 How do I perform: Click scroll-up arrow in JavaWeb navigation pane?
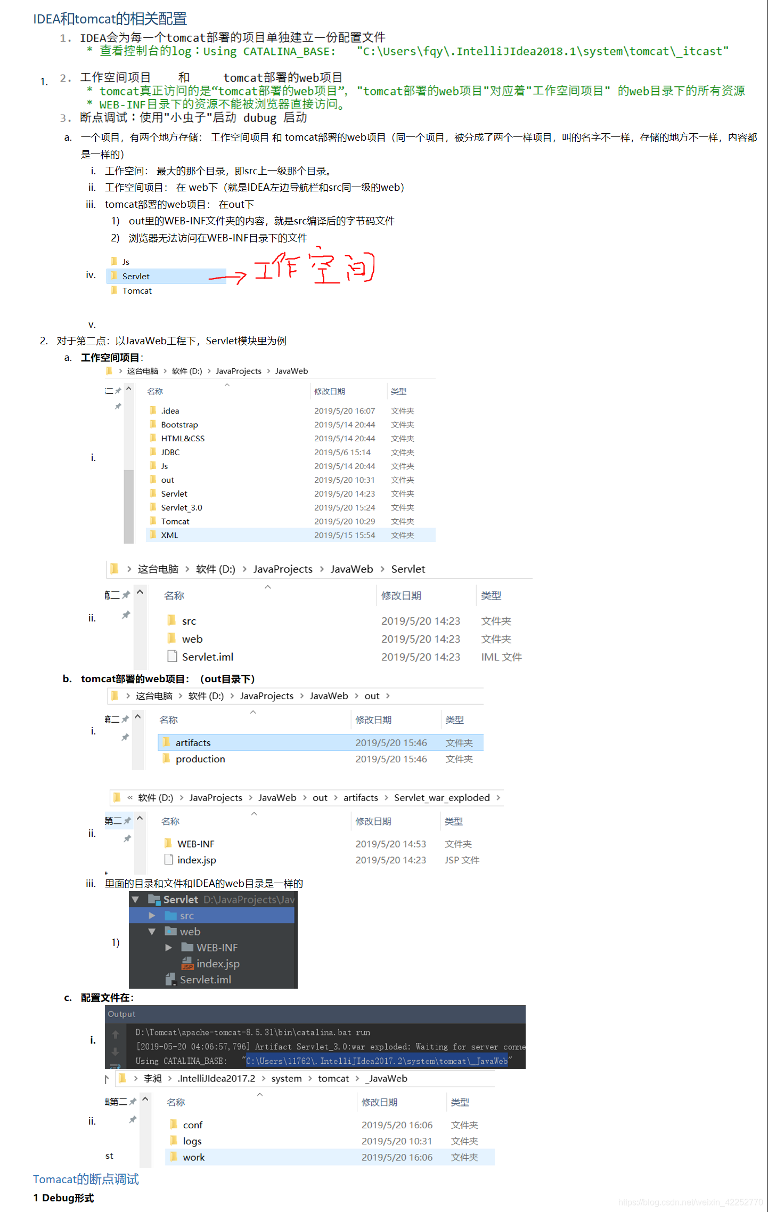pyautogui.click(x=129, y=389)
